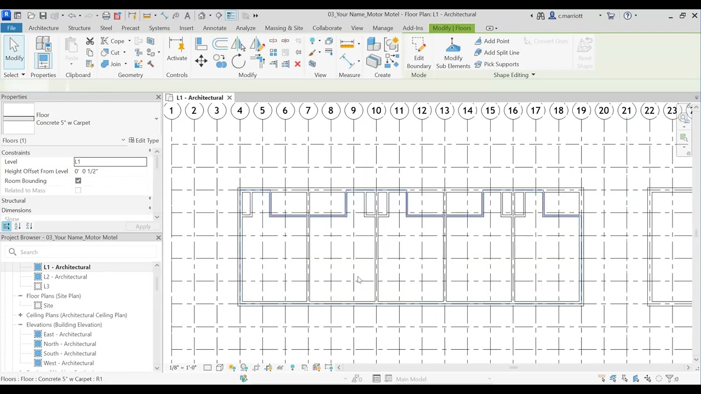The width and height of the screenshot is (701, 394).
Task: Click the 1/8" = 1'-0" view scale
Action: click(183, 368)
